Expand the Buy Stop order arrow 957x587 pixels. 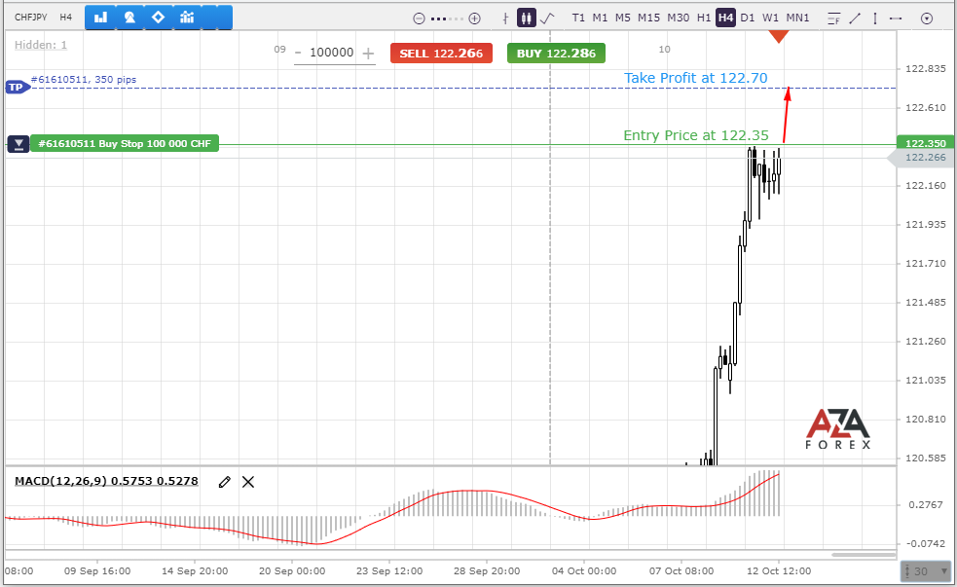18,144
